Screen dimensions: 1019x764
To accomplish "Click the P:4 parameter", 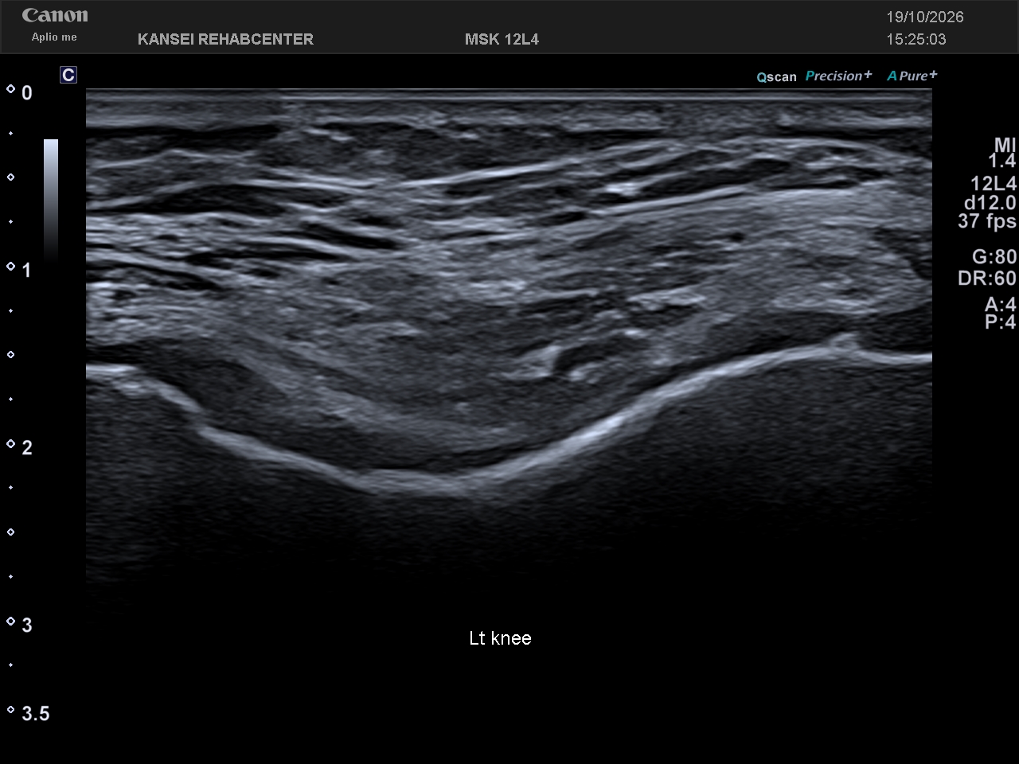I will (x=1000, y=322).
